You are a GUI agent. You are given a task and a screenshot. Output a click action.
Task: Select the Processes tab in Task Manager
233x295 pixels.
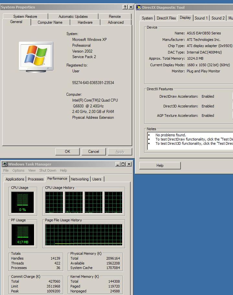click(36, 179)
